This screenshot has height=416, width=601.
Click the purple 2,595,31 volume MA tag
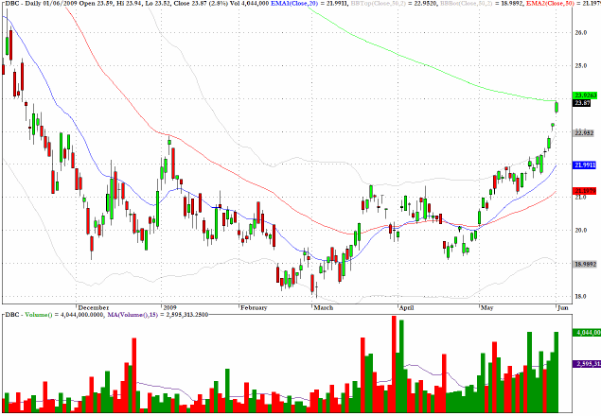click(x=587, y=363)
